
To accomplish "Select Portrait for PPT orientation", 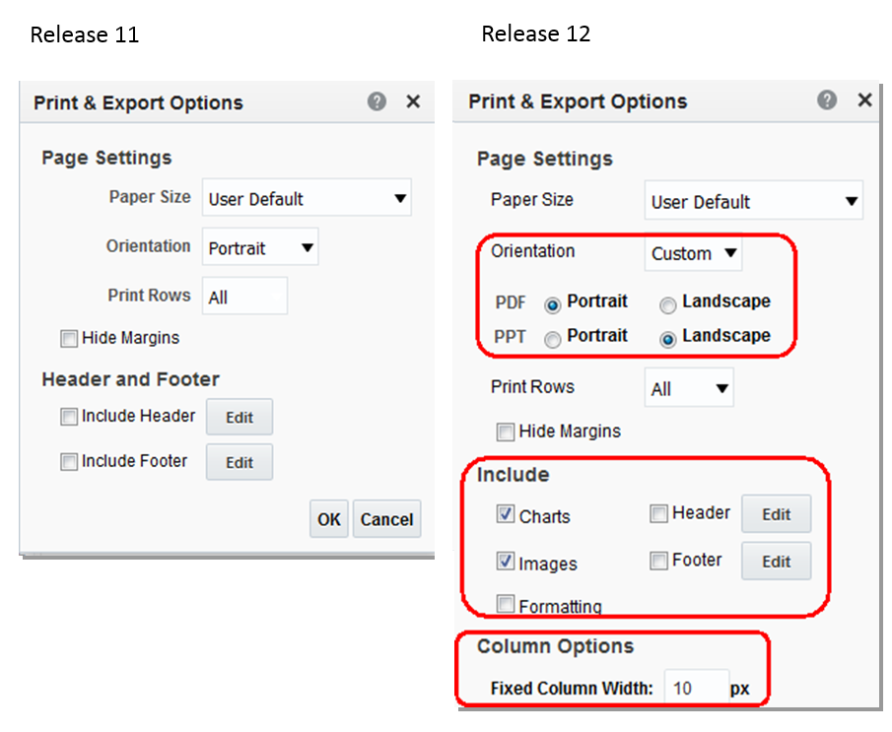I will [553, 339].
